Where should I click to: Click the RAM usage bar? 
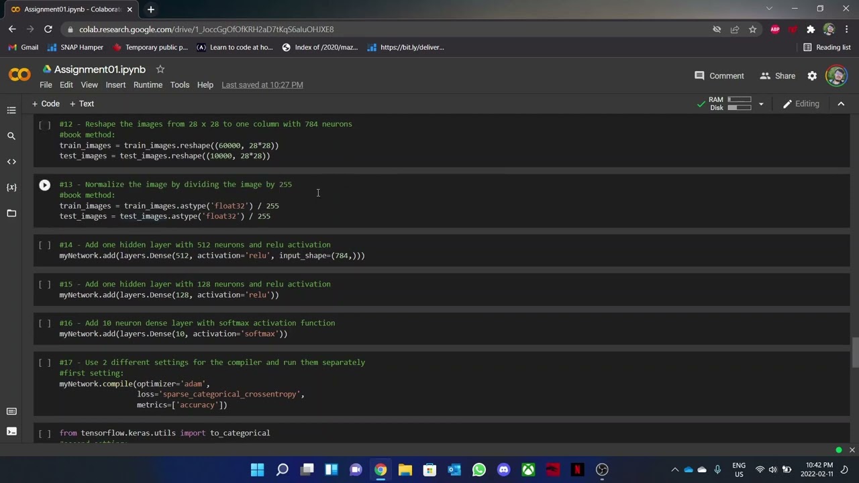pyautogui.click(x=739, y=100)
